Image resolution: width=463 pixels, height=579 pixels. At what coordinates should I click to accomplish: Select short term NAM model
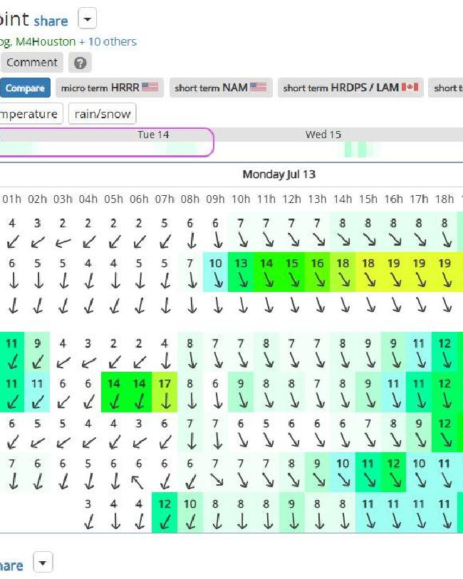[x=221, y=88]
